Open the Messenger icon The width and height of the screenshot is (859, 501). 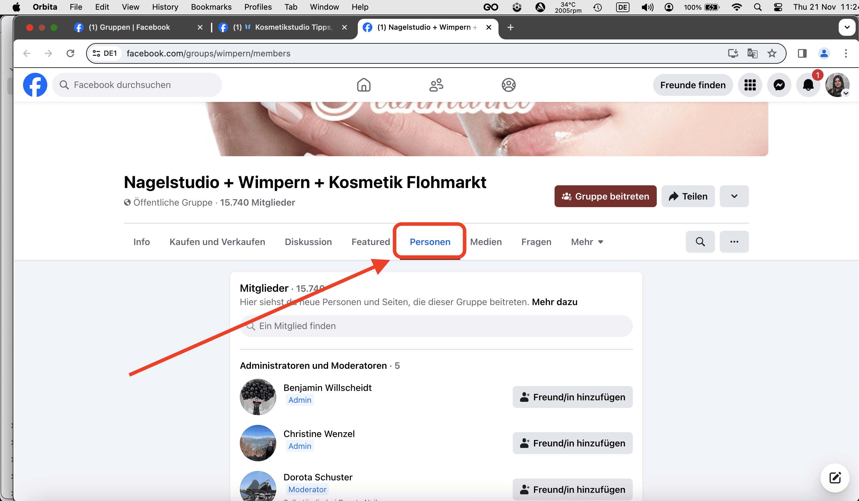click(x=779, y=85)
